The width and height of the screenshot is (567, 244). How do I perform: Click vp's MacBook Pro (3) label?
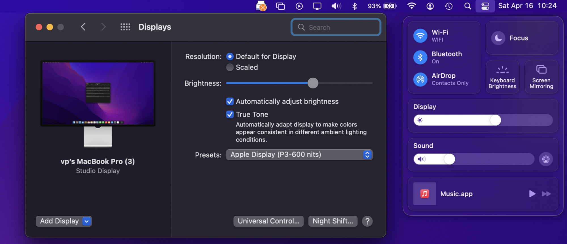[98, 162]
